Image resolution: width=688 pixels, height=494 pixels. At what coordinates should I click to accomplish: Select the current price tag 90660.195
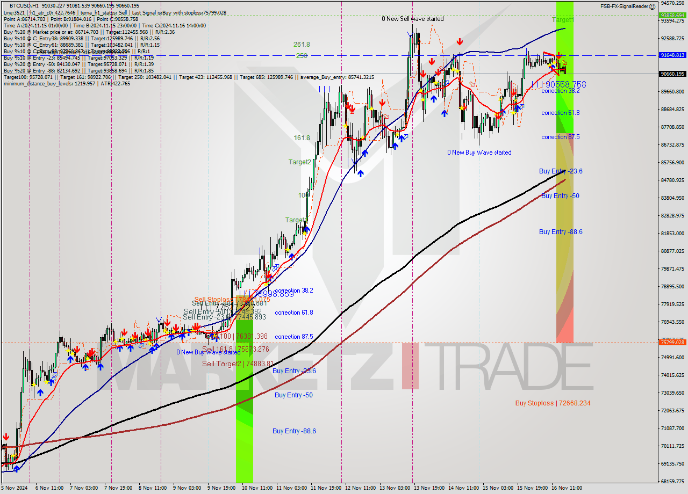pyautogui.click(x=672, y=74)
